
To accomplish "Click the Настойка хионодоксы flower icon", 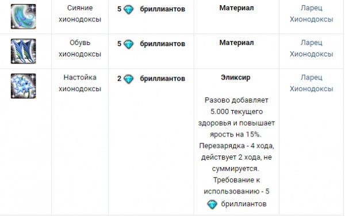I will click(x=24, y=86).
